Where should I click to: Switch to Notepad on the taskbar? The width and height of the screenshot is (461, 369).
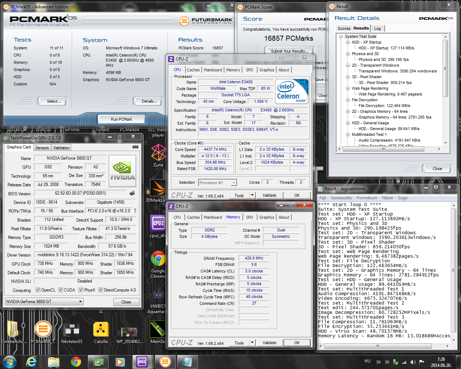point(187,362)
